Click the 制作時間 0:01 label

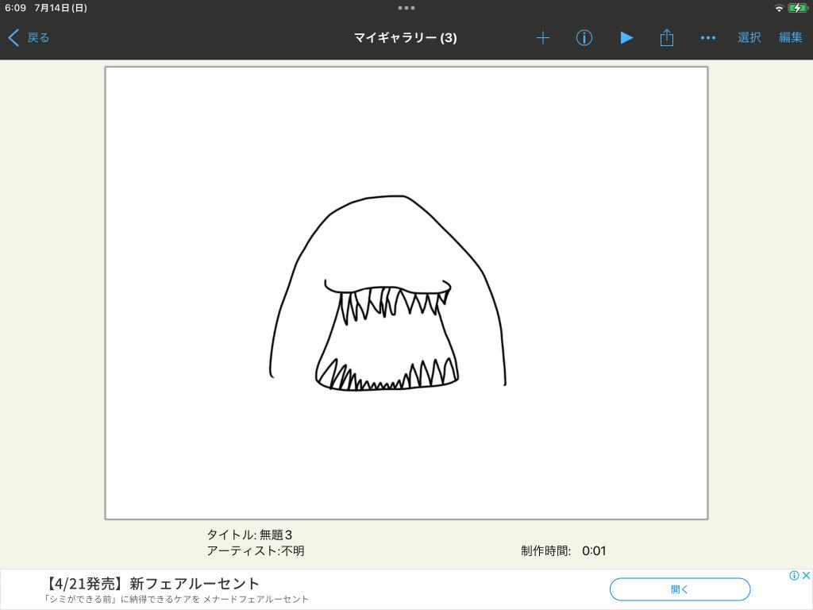coord(563,550)
